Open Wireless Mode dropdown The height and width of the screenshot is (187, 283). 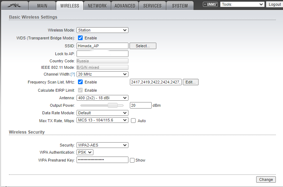pos(102,30)
